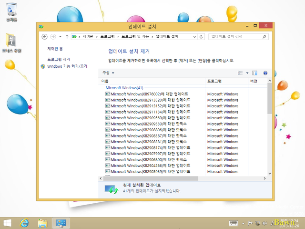Screen dimensions: 305x229
Task: Refresh the update list
Action: [201, 37]
